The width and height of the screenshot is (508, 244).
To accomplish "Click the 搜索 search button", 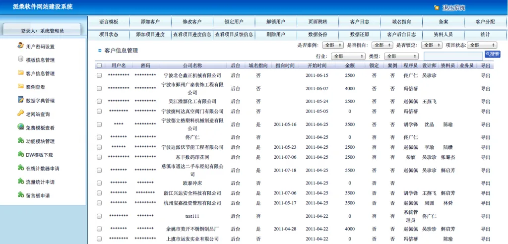I will pos(493,54).
